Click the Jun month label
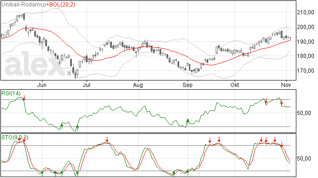Viewport: 318px width, 178px height. pos(41,85)
